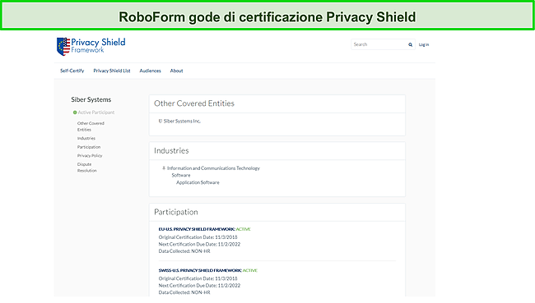Click Swiss-U.S. Privacy Shield Framework title
Image resolution: width=535 pixels, height=303 pixels.
pos(200,270)
